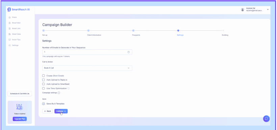Click the Back button
The width and height of the screenshot is (277, 130).
[x=47, y=111]
